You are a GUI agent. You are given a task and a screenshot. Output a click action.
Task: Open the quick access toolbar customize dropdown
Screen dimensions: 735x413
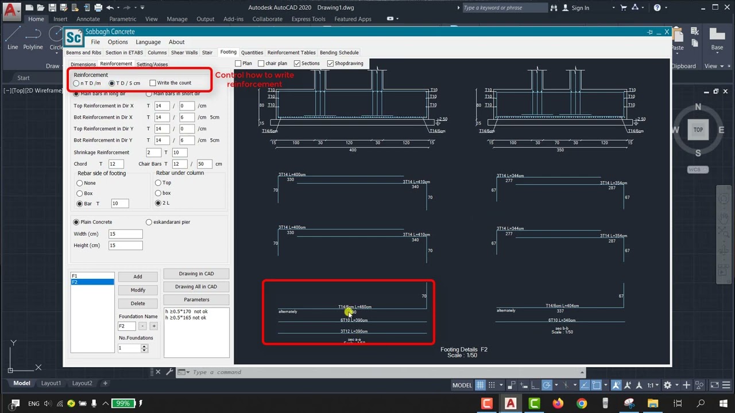pos(142,7)
